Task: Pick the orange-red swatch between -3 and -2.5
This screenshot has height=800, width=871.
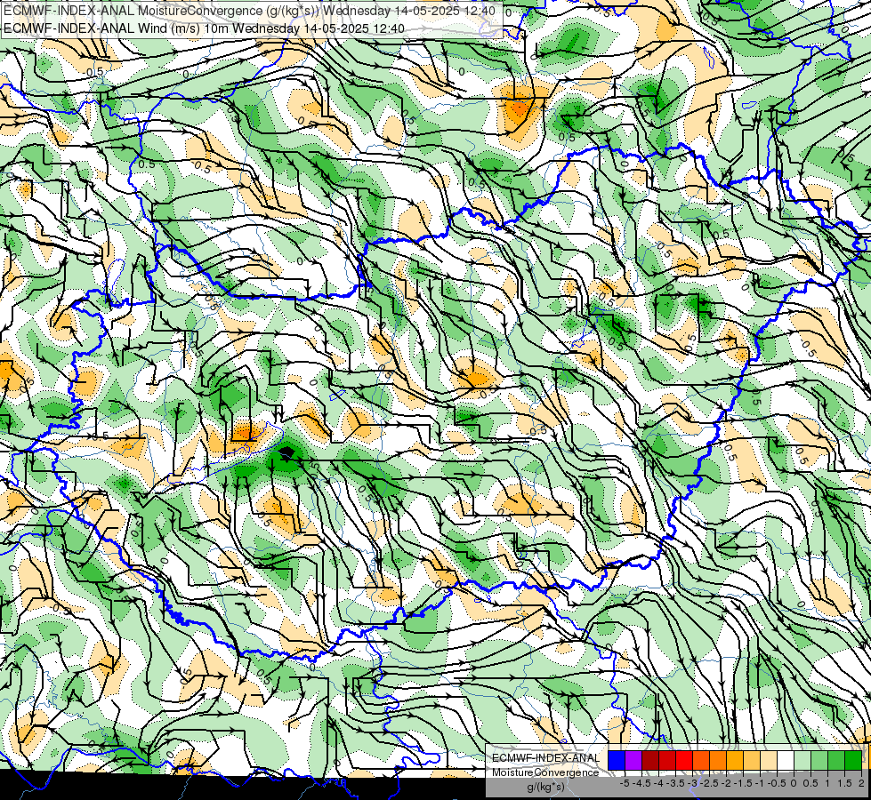Action: 701,760
